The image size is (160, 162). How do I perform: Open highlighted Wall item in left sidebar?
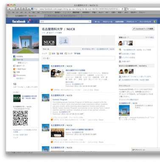click(25, 60)
